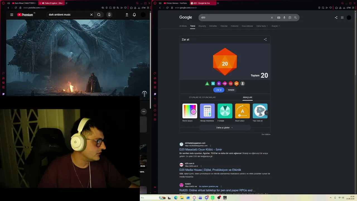Open YouTube notifications bell
Viewport: 357px width, 201px height.
(x=134, y=15)
